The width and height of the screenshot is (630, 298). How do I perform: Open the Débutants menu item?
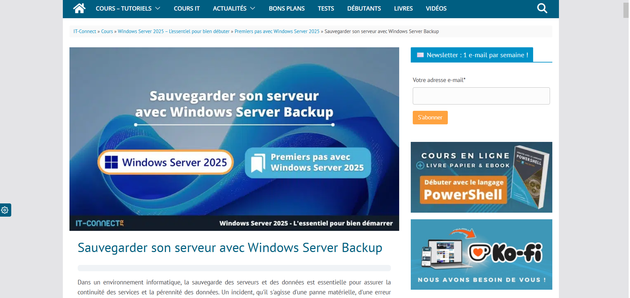pyautogui.click(x=364, y=9)
